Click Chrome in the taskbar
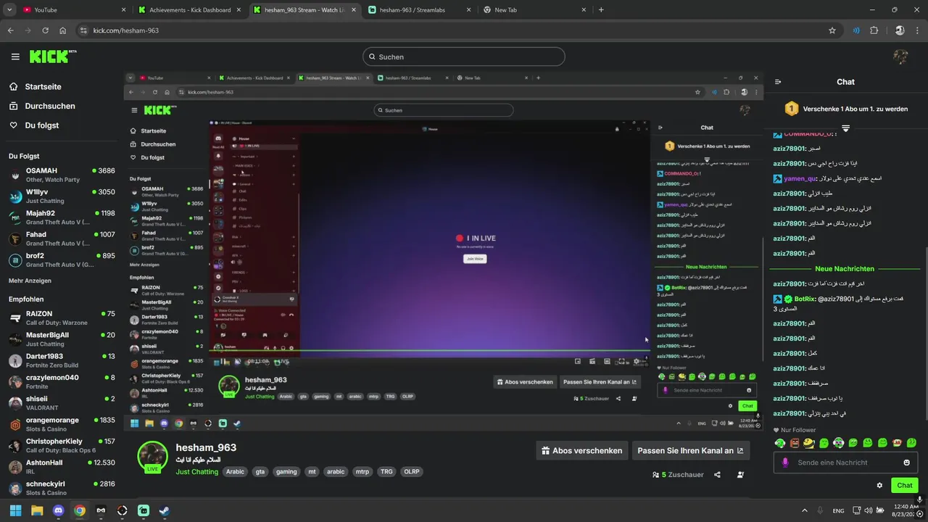Viewport: 928px width, 522px height. 80,510
